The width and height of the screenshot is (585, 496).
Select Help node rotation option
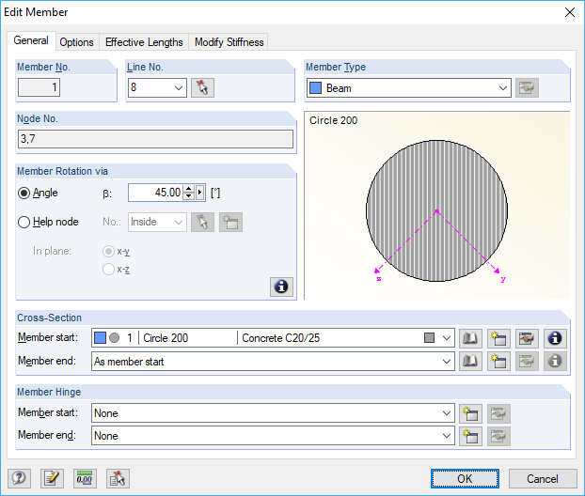pos(24,222)
